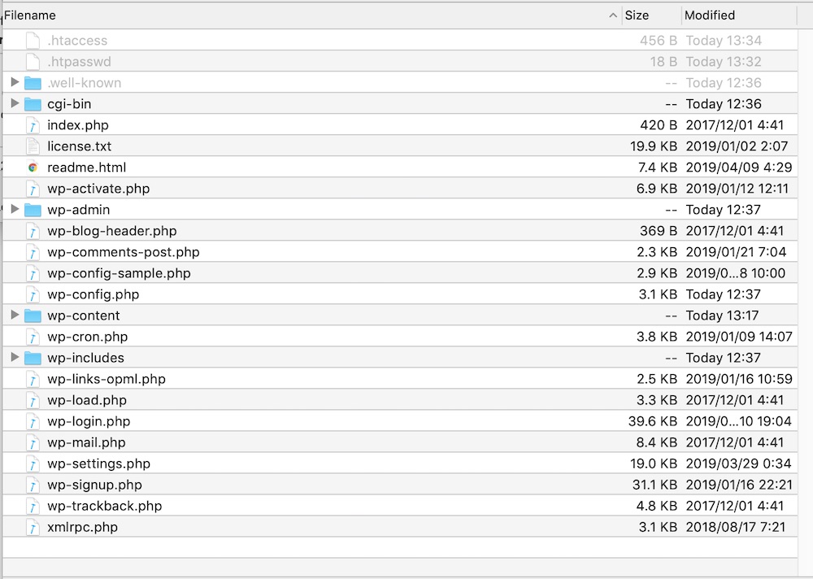
Task: Select the wp-admin folder name
Action: [x=78, y=210]
